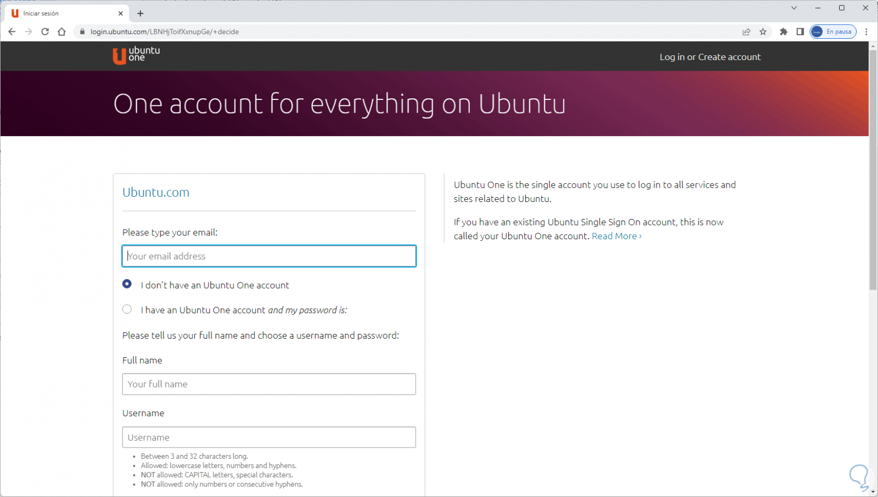
Task: Open Chrome three-dot menu
Action: tap(866, 32)
